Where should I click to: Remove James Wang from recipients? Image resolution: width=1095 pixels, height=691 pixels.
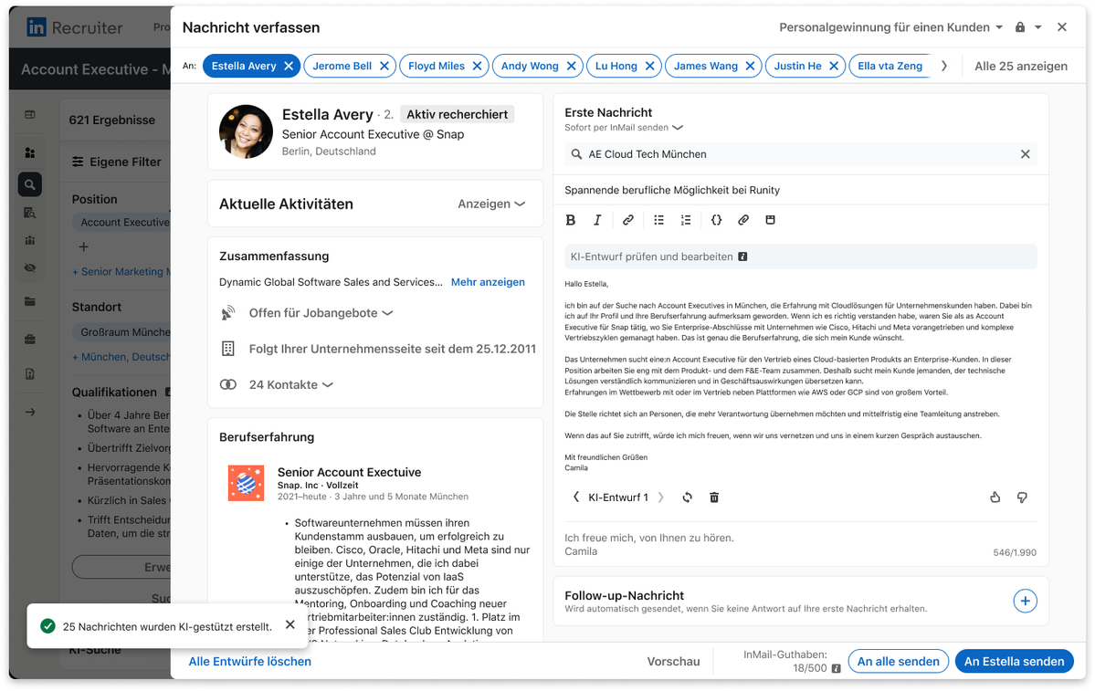(x=750, y=66)
